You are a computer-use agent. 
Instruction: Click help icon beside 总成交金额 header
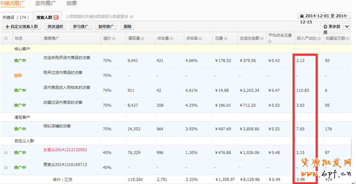click(x=262, y=38)
